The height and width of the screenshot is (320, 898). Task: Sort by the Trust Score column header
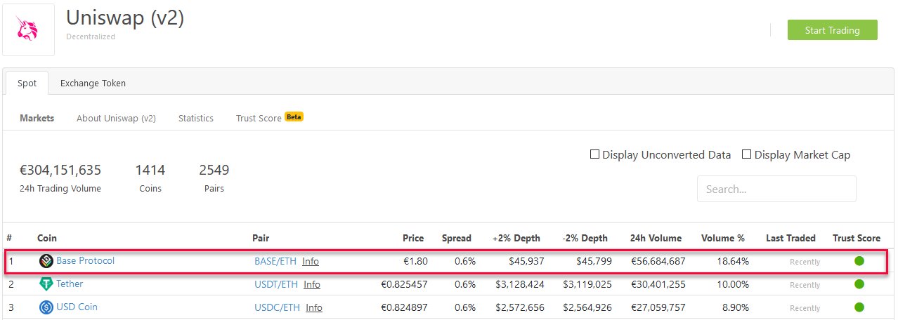point(857,238)
